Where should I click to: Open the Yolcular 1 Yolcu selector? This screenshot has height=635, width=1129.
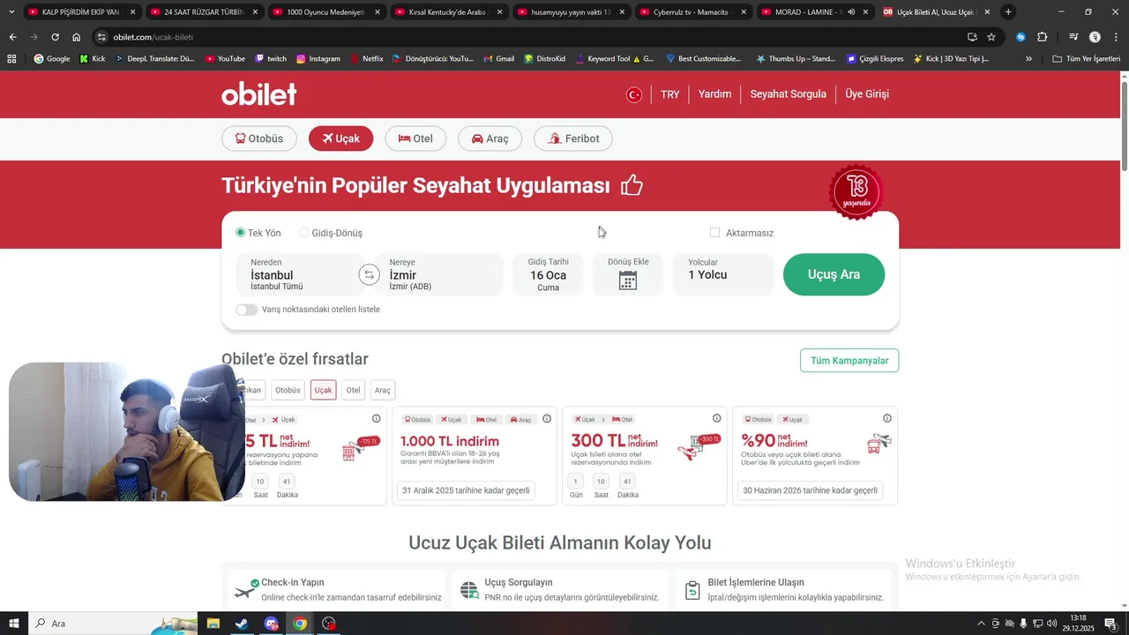click(723, 274)
